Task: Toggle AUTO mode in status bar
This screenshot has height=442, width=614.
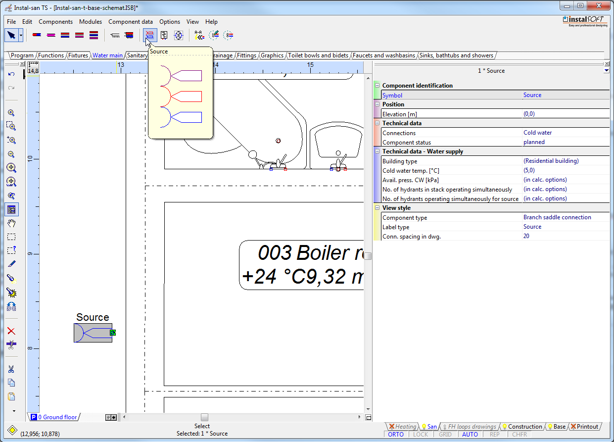Action: point(470,435)
